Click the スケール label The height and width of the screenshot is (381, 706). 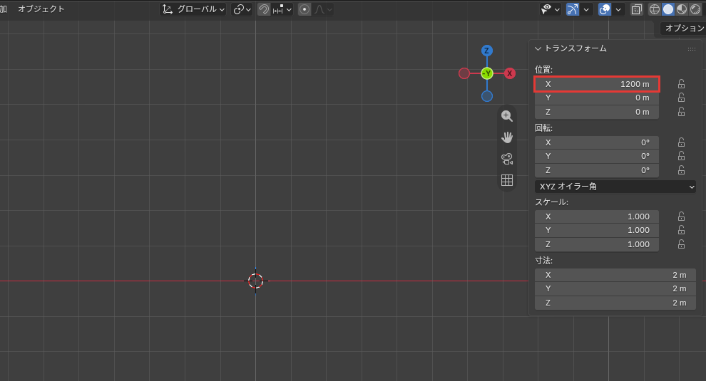551,202
